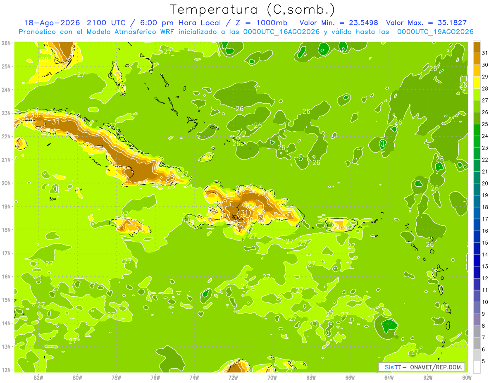Click the "0000UTC_19AGO2026" valid-until time
The image size is (496, 383).
[435, 32]
